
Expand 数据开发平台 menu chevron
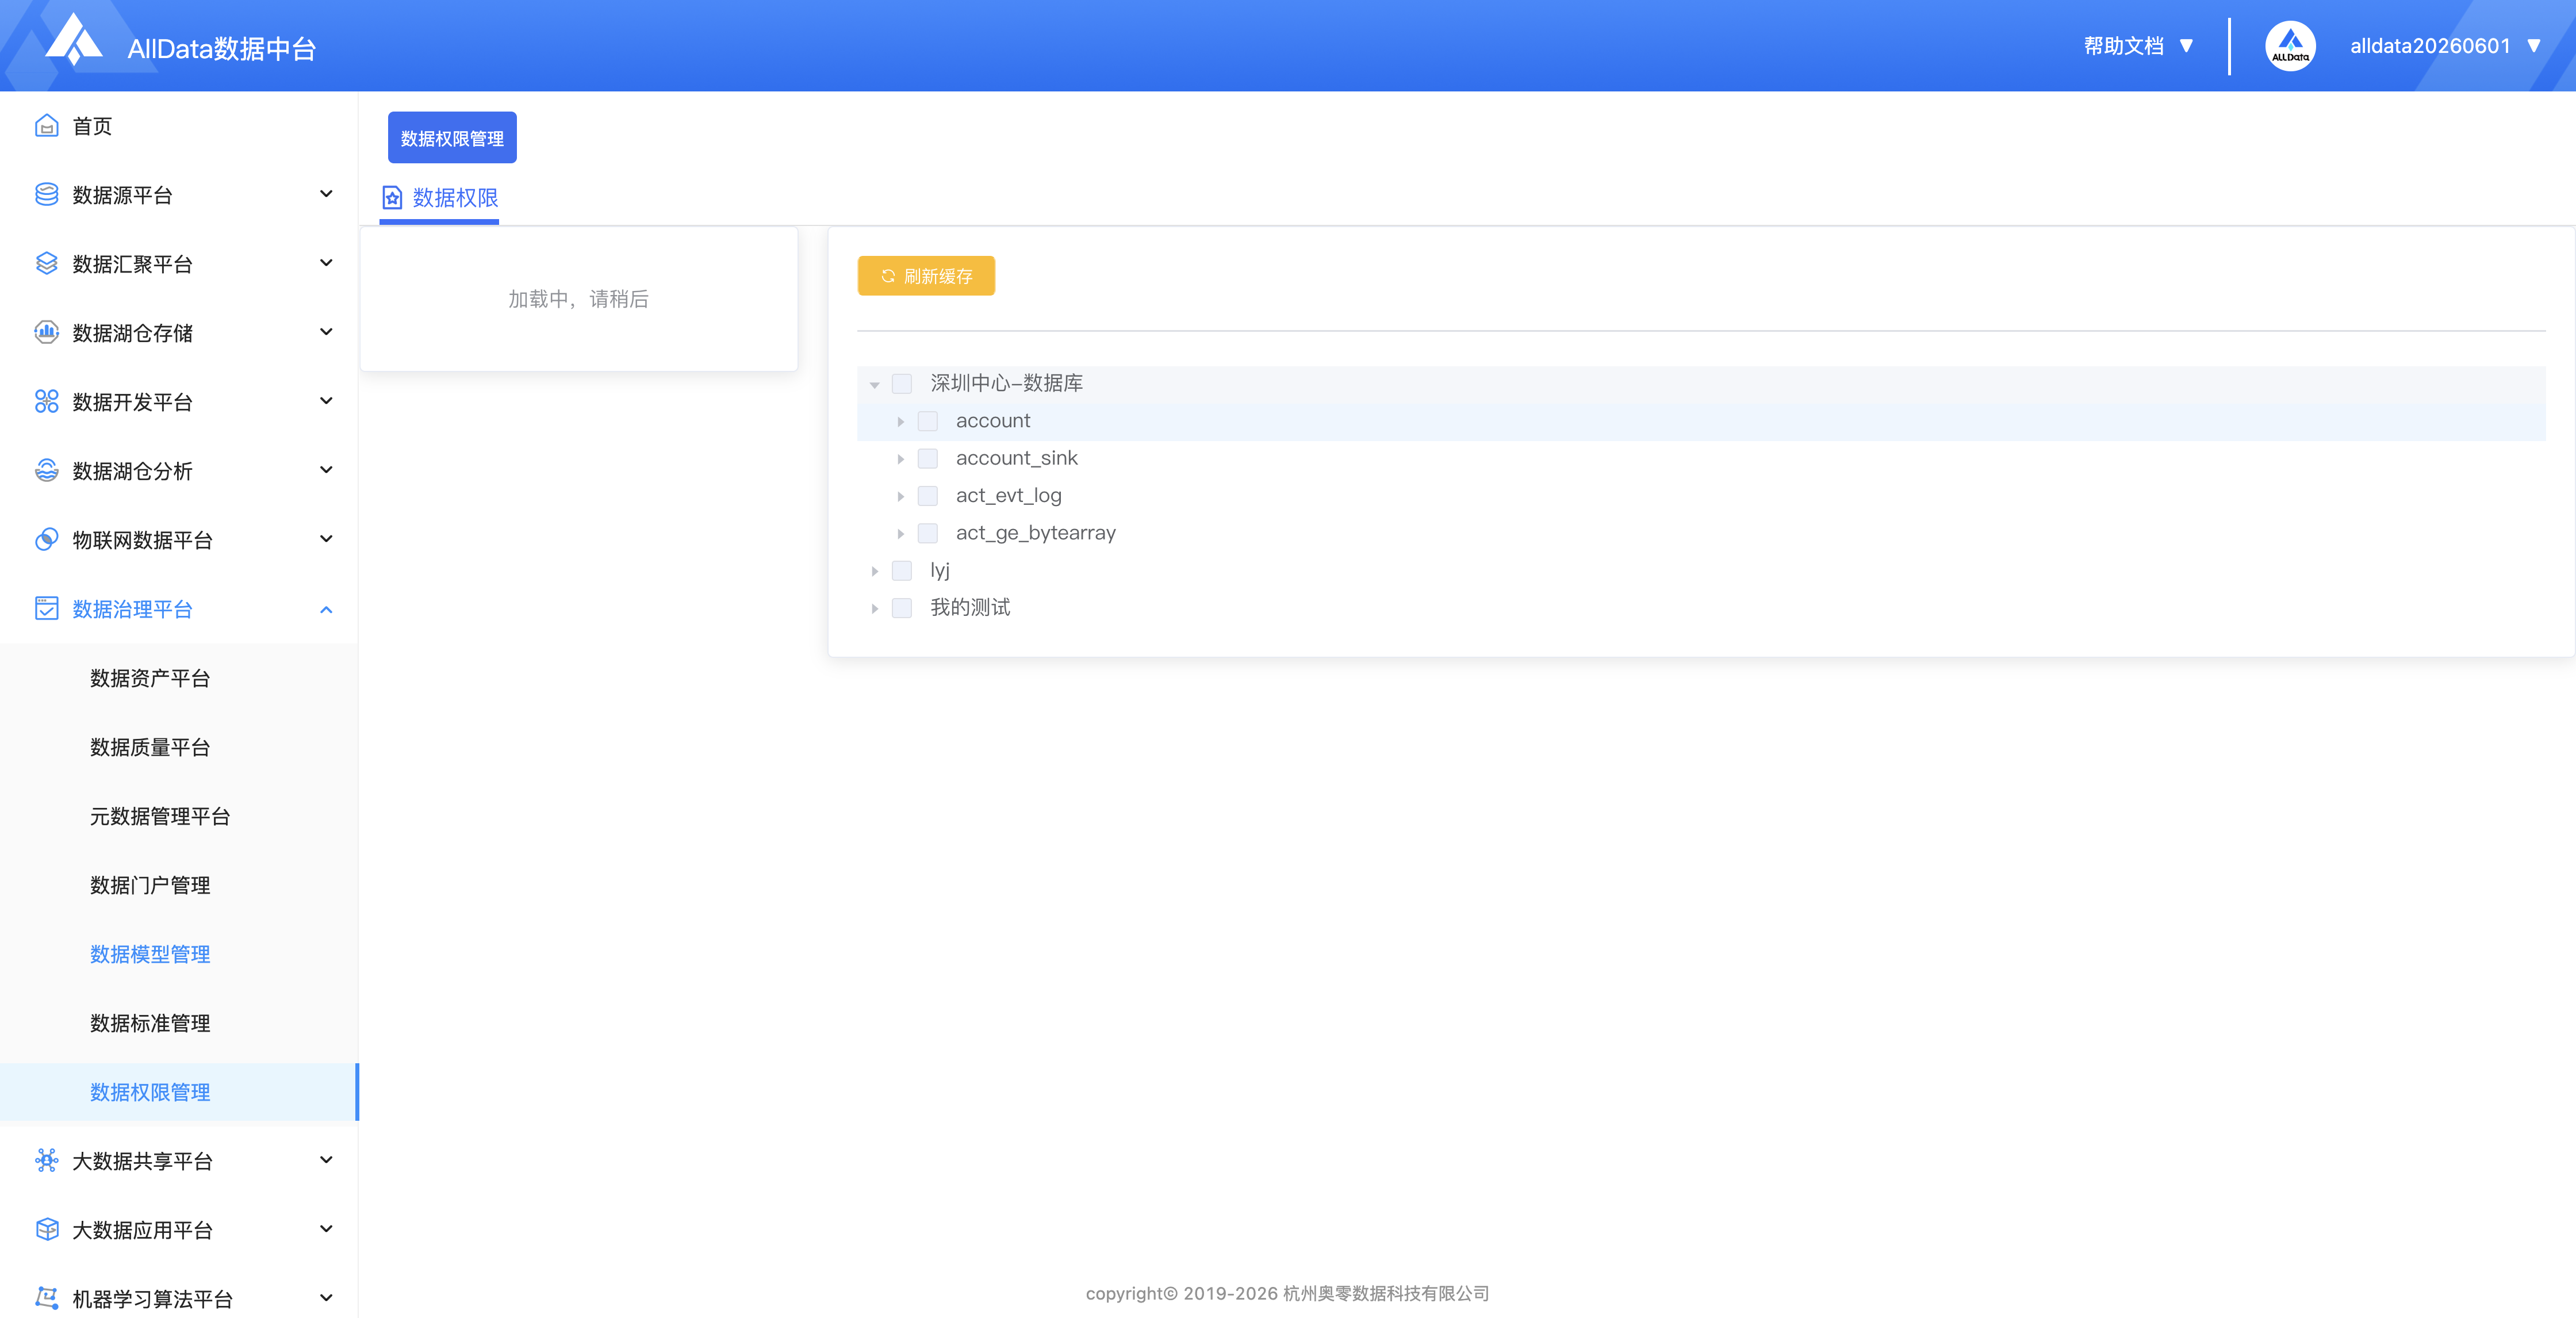coord(326,401)
